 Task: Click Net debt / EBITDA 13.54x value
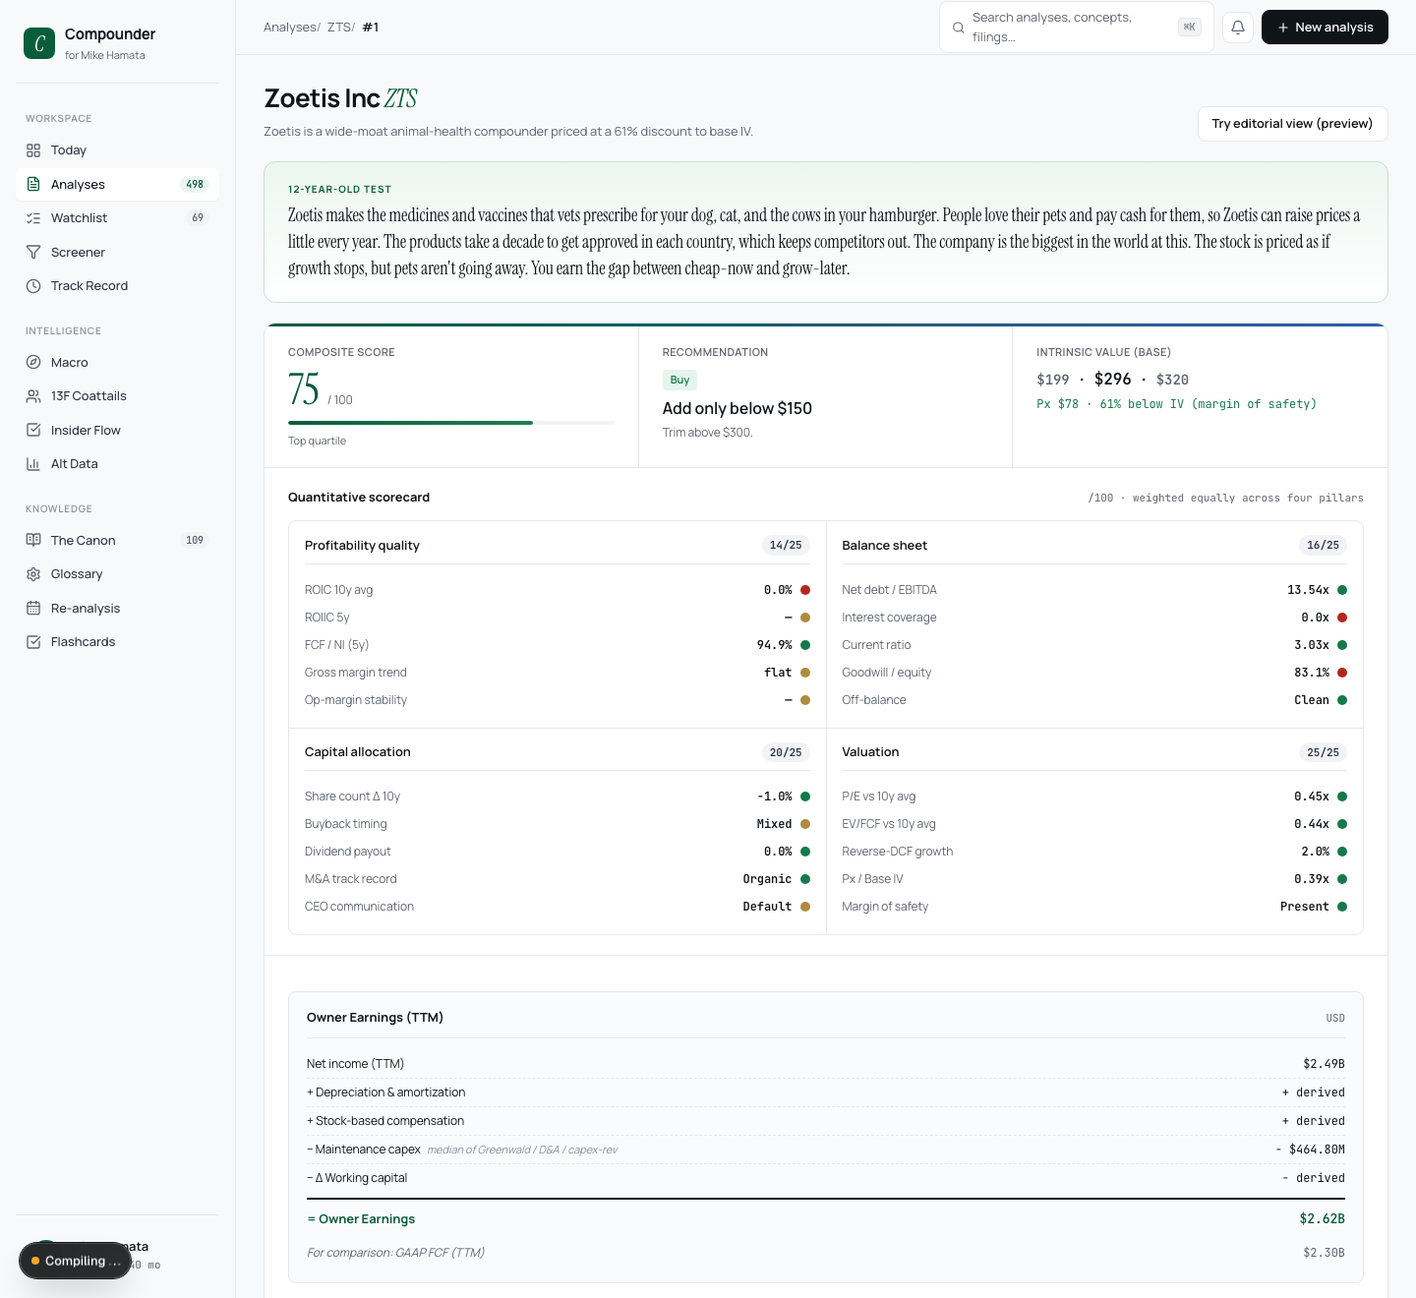(x=1308, y=590)
